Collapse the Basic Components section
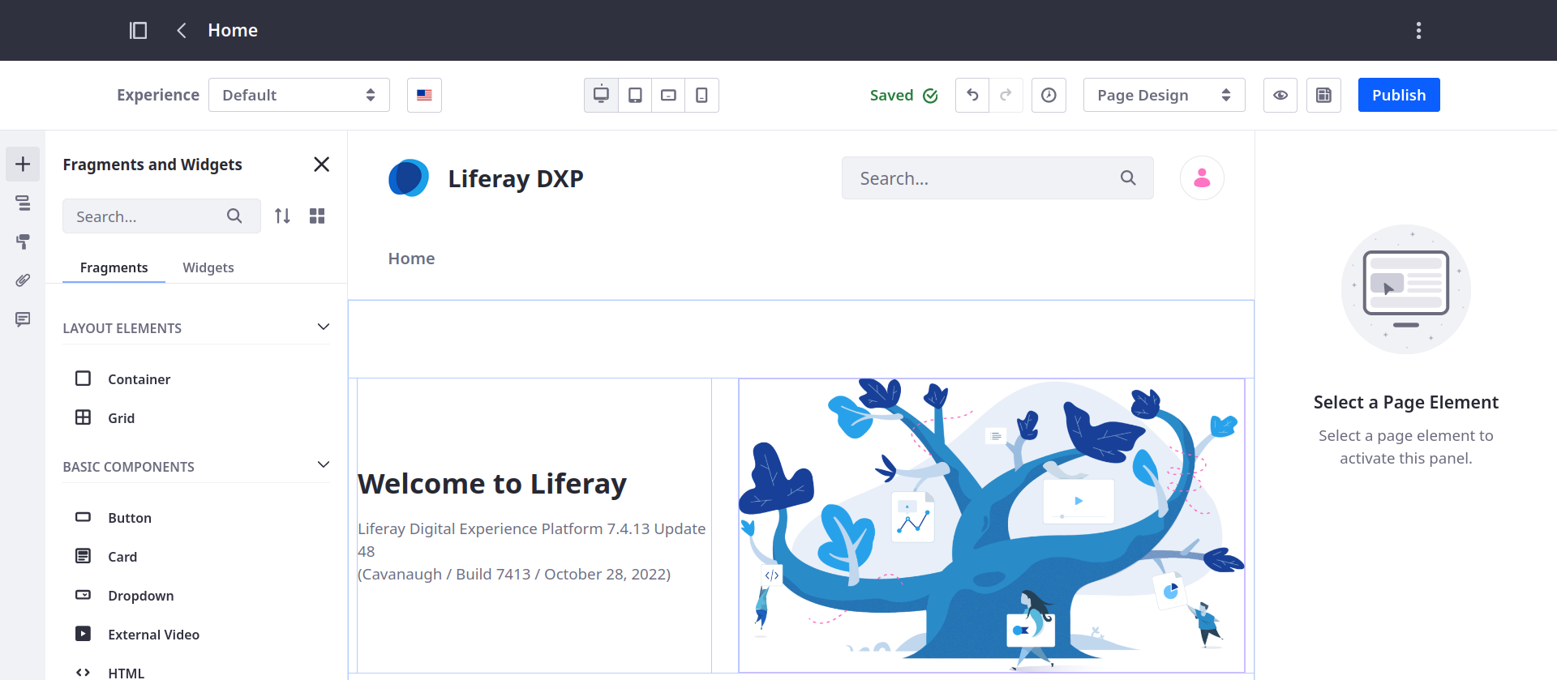The image size is (1557, 680). [196, 466]
